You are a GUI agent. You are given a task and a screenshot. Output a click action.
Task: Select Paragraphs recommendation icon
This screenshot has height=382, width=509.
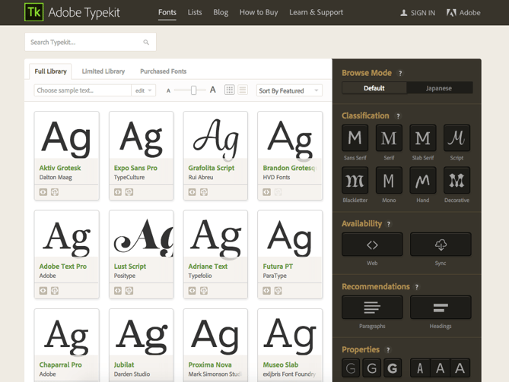[372, 308]
